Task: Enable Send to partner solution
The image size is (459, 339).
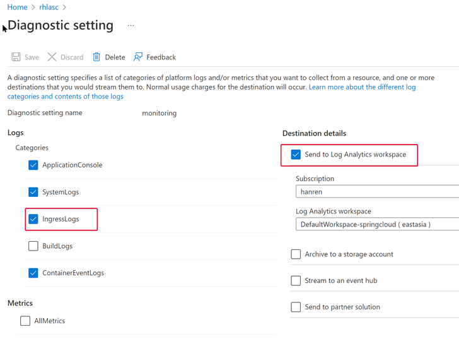Action: 296,307
